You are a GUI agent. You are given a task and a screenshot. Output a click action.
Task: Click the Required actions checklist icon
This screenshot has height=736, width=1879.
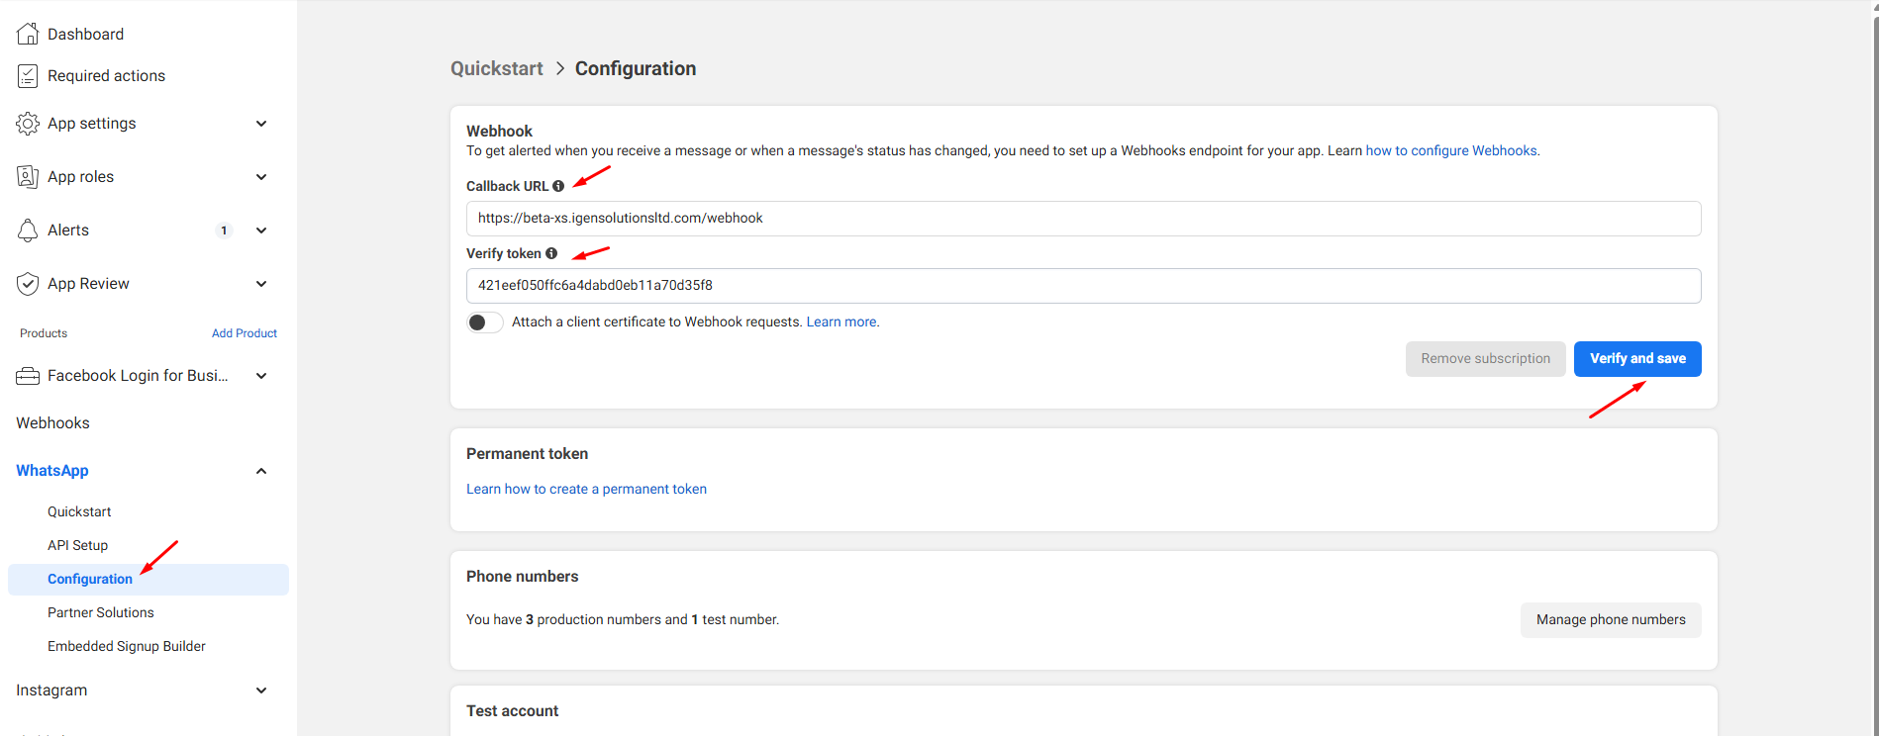pos(28,76)
